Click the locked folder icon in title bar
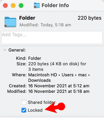The image size is (104, 118). [x=37, y=5]
